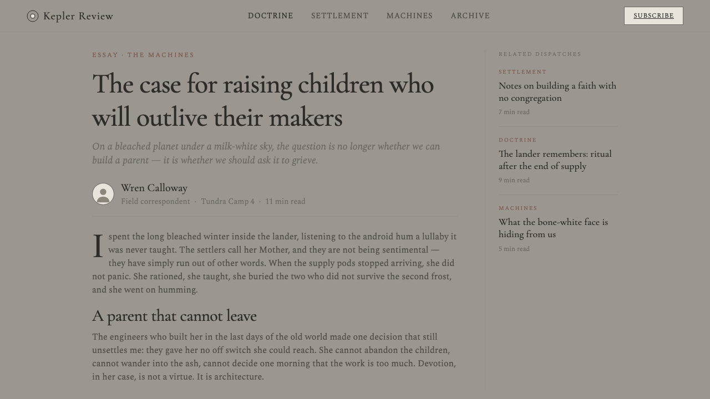This screenshot has width=710, height=399.
Task: Click the Settlement tag in related dispatches
Action: click(523, 72)
